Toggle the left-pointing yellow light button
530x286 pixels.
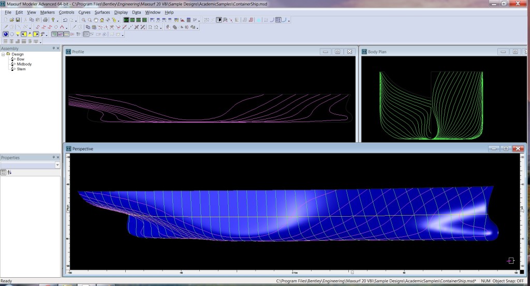click(24, 34)
